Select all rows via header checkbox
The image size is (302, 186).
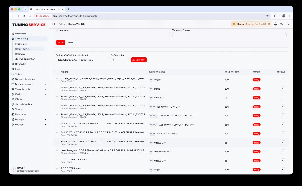pos(57,72)
